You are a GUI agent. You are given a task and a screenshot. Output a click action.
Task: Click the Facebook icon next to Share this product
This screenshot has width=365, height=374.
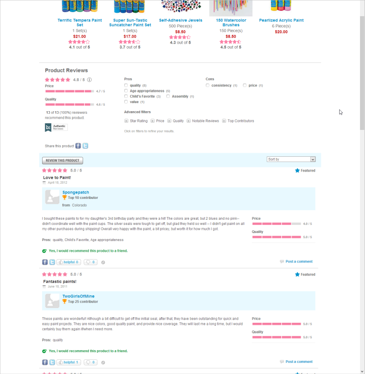click(x=78, y=146)
